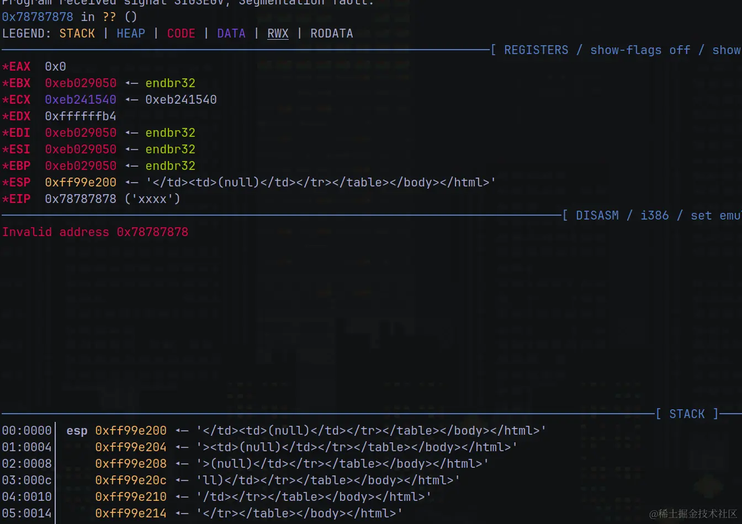Select CODE in the legend line

(x=181, y=34)
